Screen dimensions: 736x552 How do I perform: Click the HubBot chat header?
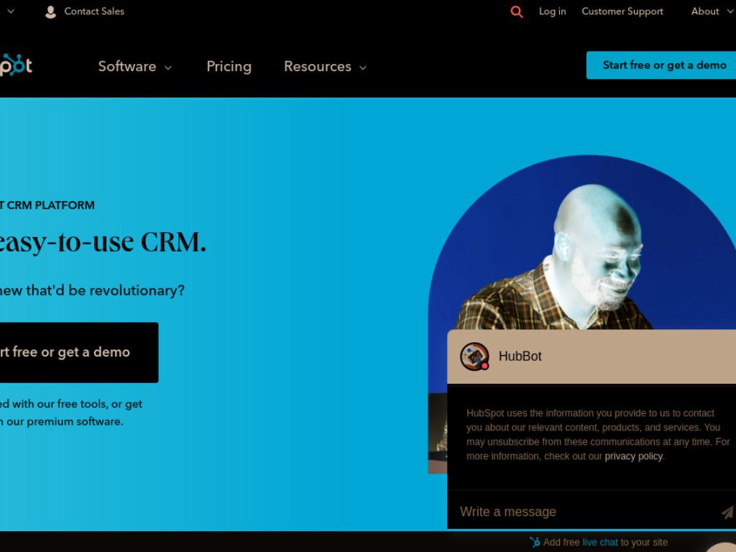tap(592, 356)
